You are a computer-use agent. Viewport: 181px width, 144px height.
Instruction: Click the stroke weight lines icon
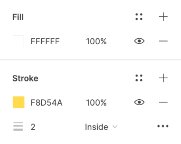[18, 127]
